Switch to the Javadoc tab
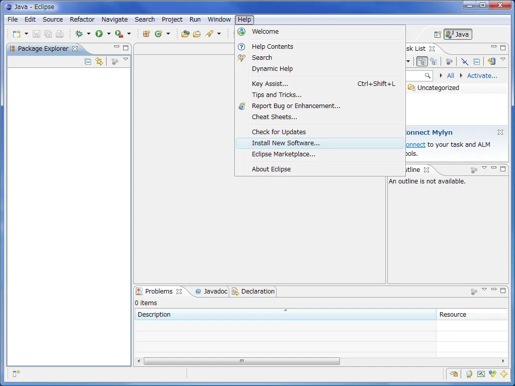The width and height of the screenshot is (515, 386). click(212, 292)
